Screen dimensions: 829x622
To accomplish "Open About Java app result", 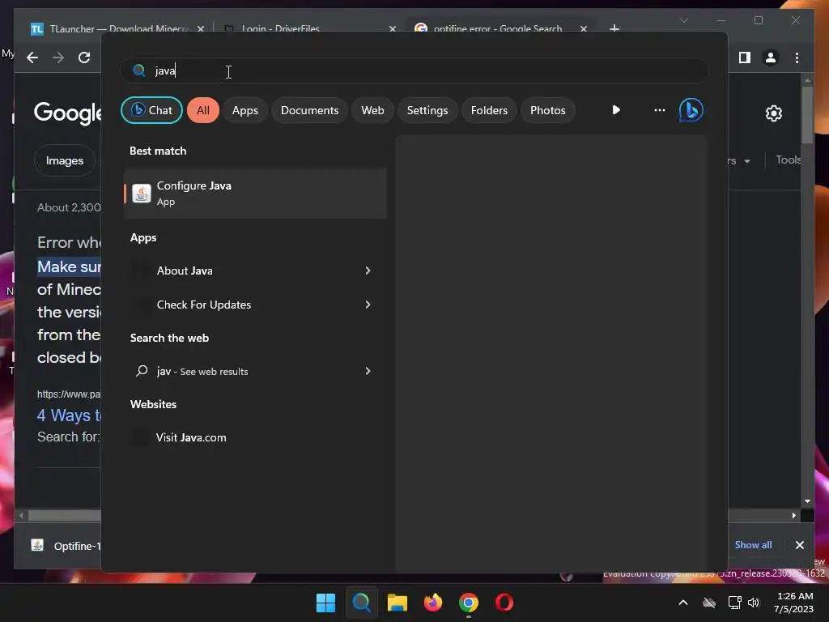I will (255, 271).
